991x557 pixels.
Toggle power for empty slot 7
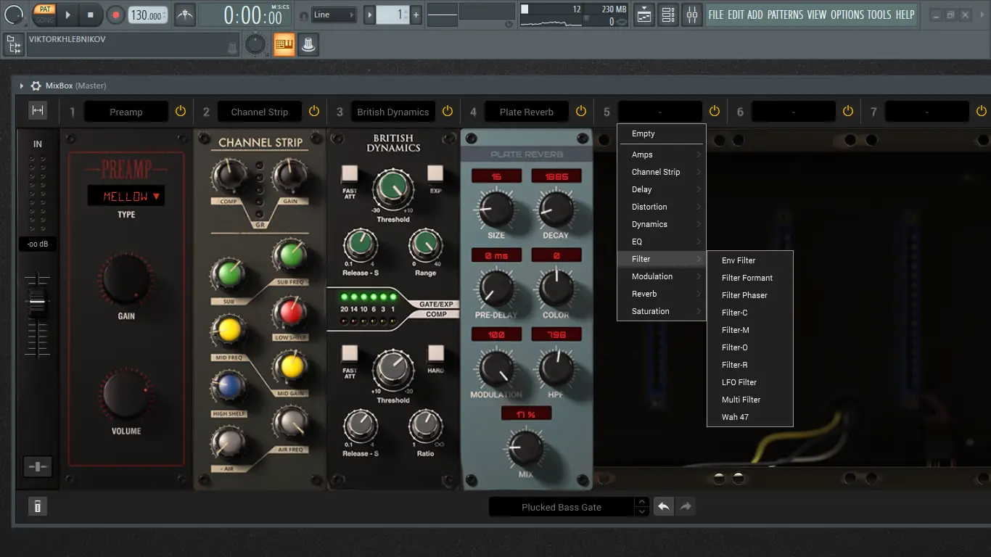tap(982, 112)
